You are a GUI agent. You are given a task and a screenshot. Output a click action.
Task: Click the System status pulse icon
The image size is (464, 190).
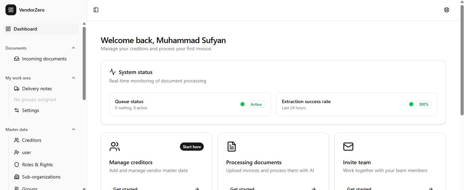click(x=113, y=72)
